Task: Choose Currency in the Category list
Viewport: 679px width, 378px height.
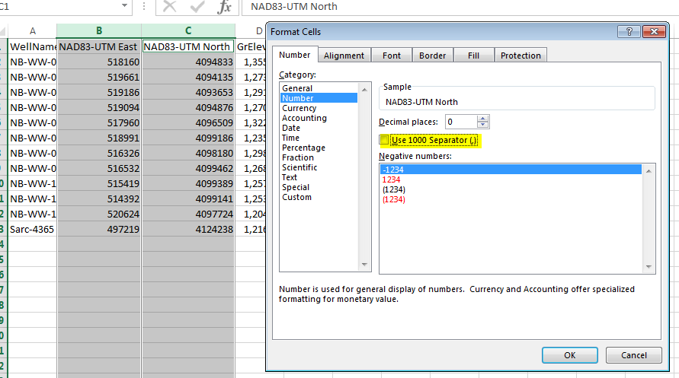Action: click(299, 108)
